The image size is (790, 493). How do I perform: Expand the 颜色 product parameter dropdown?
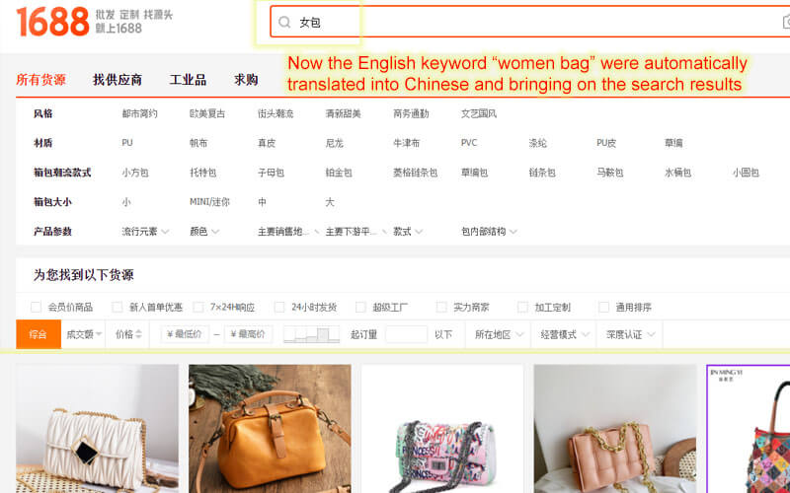pyautogui.click(x=204, y=232)
